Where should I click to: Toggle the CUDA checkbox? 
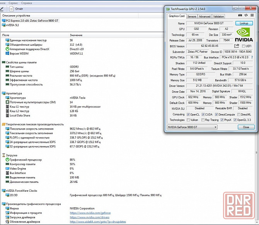pos(203,114)
